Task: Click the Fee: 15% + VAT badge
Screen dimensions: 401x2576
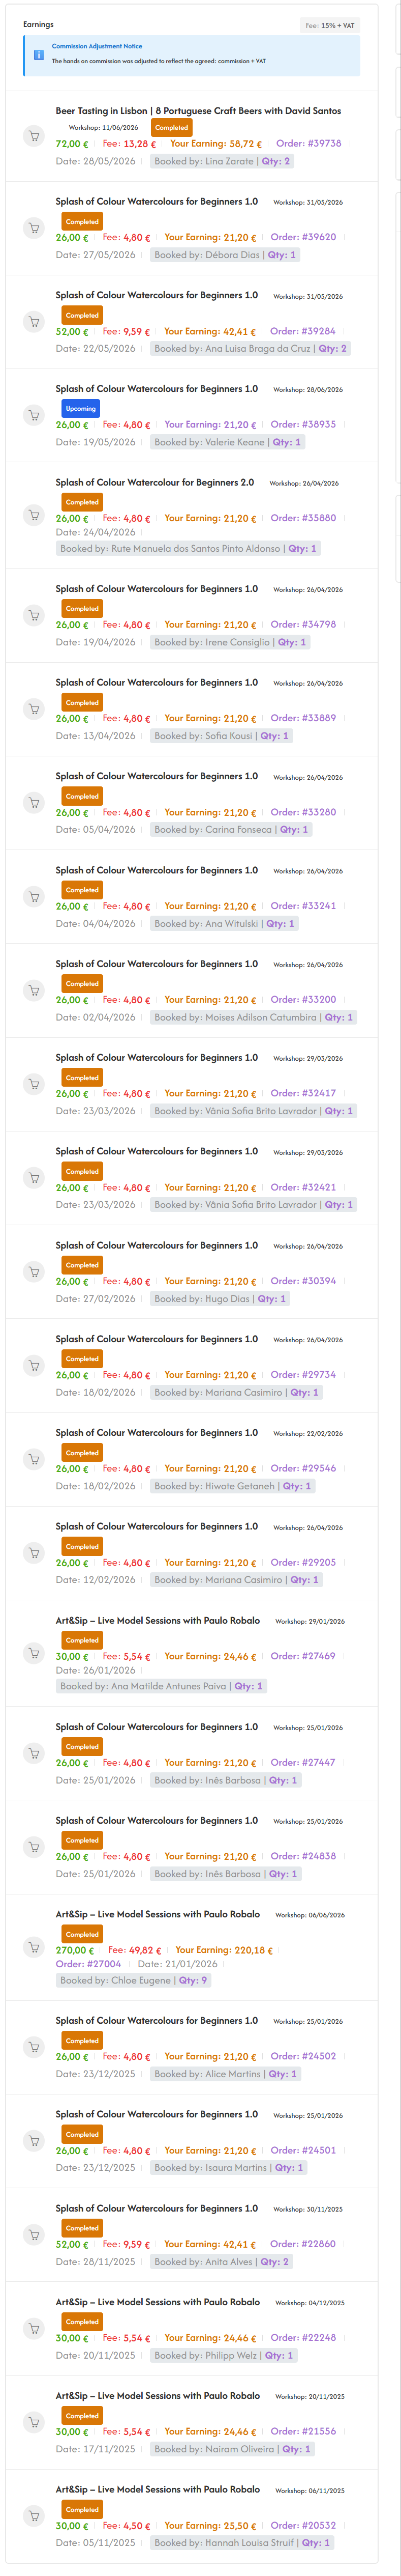Action: coord(330,26)
